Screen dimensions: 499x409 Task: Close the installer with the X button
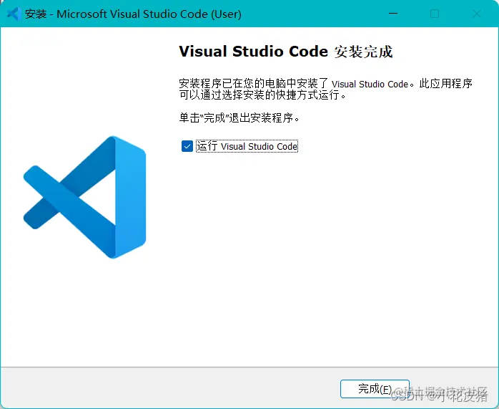(x=477, y=14)
